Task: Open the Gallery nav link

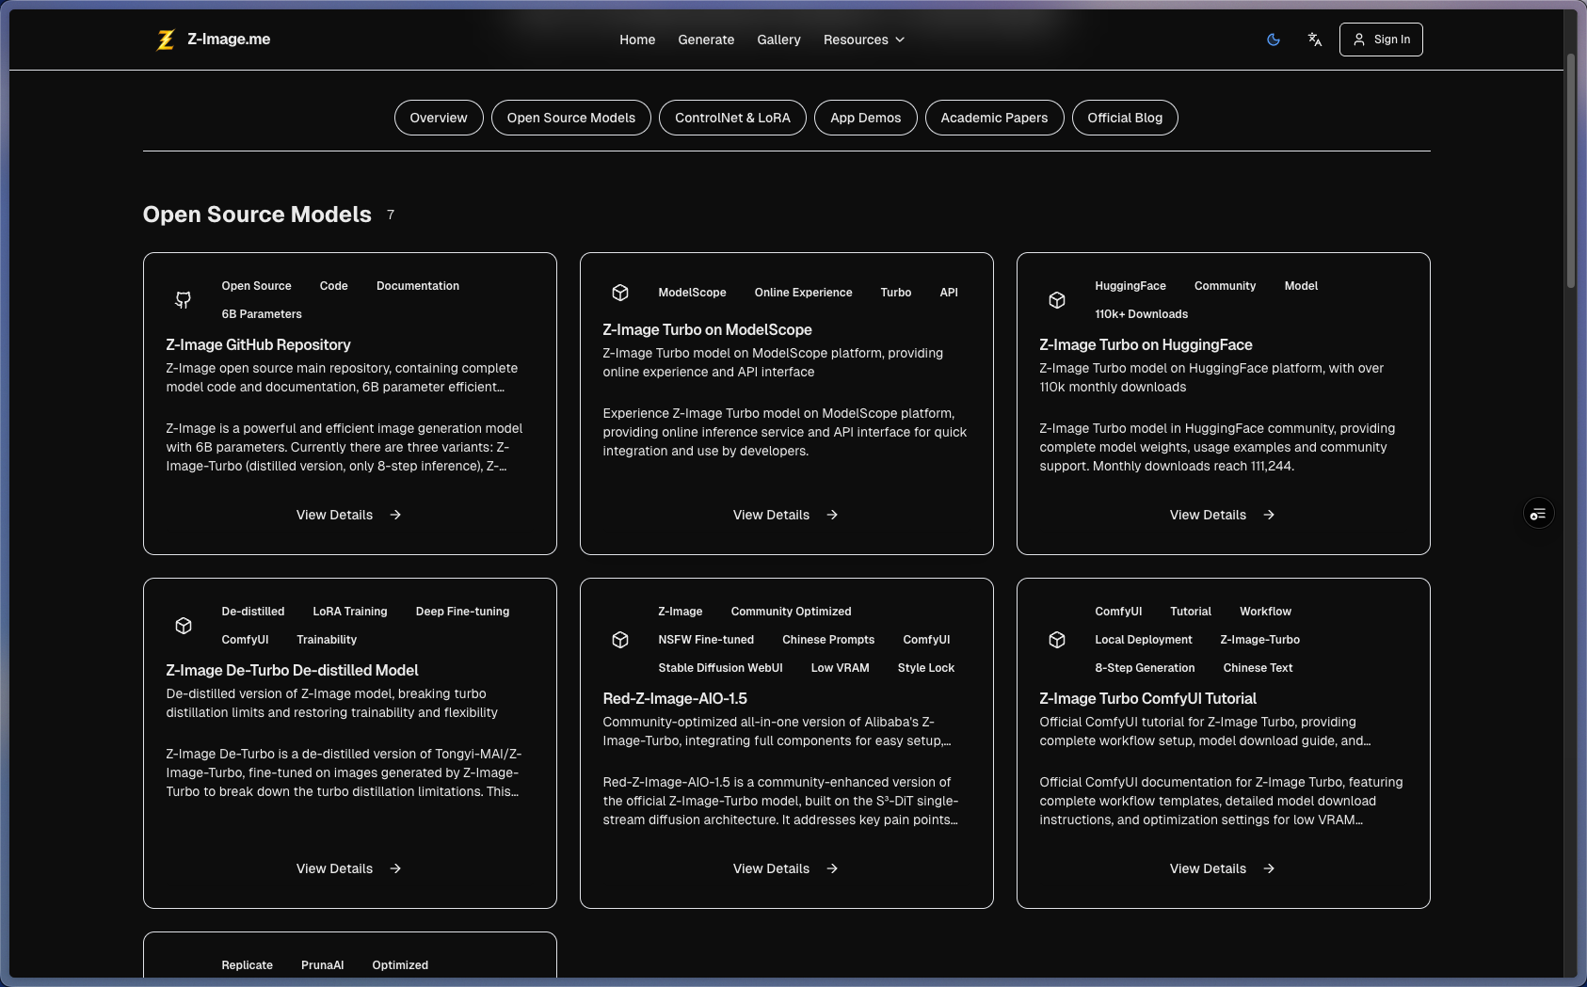Action: (778, 40)
